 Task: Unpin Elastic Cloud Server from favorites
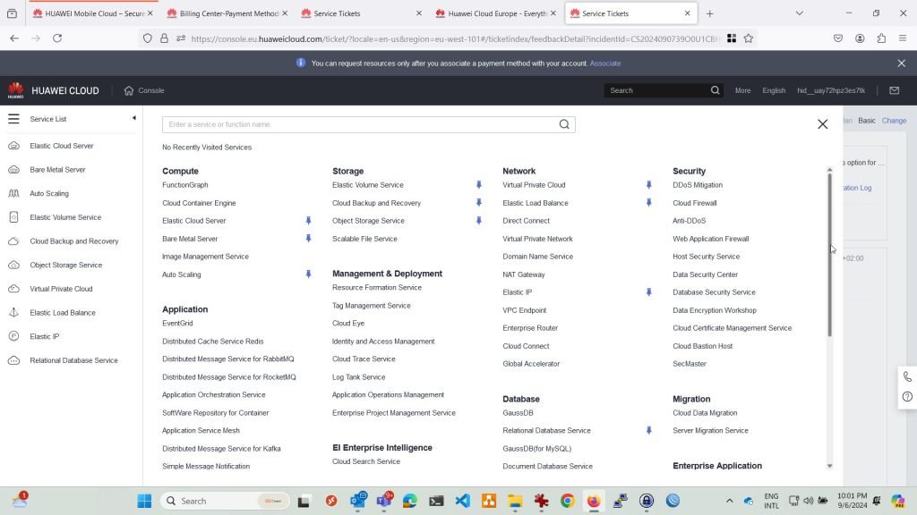(x=308, y=221)
